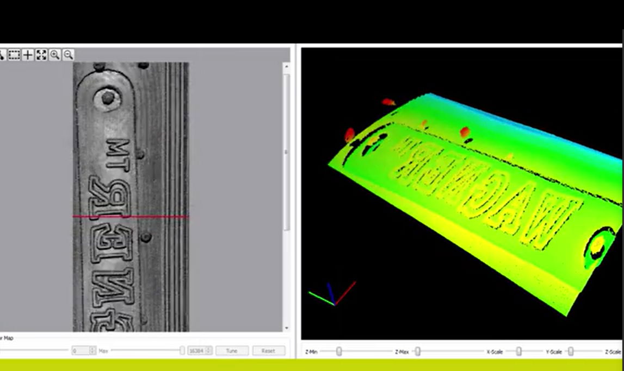Click the Max value field showing 16384

pos(196,351)
